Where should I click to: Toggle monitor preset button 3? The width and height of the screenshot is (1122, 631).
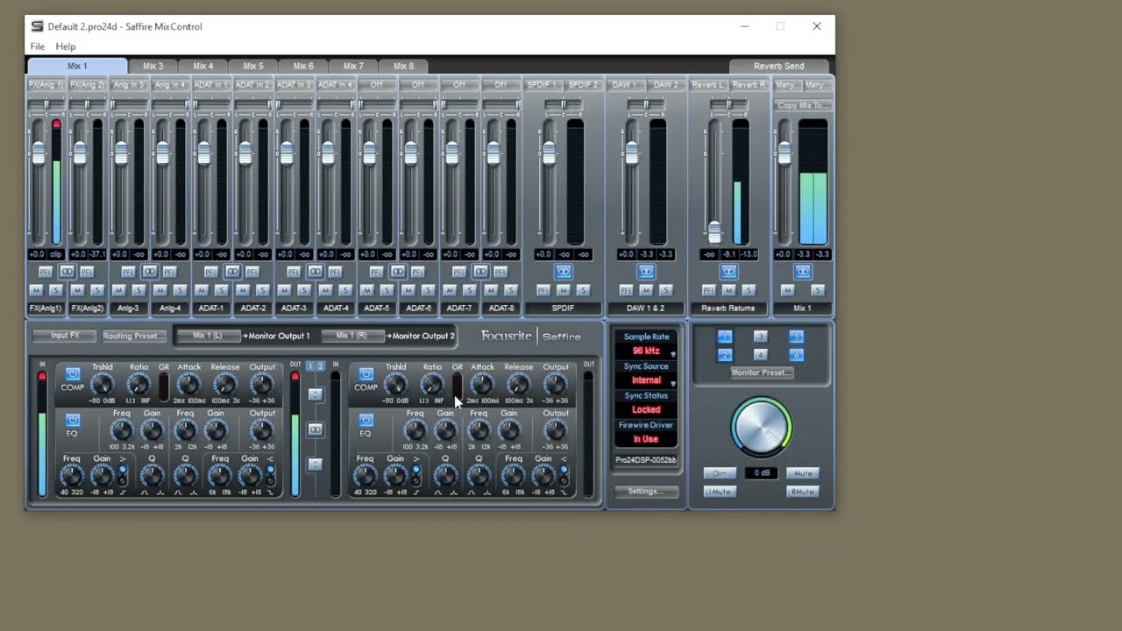click(x=761, y=337)
